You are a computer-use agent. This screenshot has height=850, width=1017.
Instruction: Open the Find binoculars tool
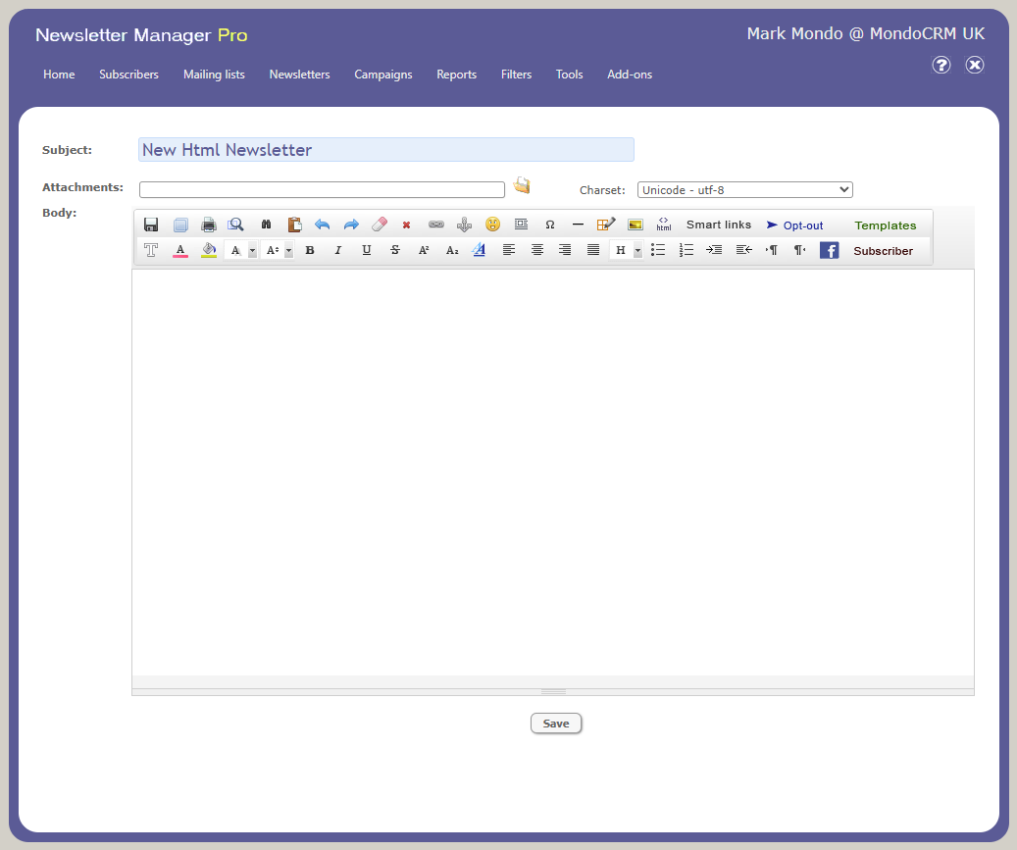(x=266, y=225)
